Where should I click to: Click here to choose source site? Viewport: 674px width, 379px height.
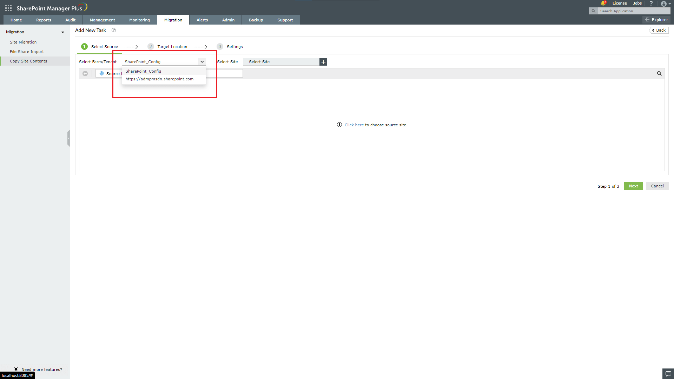click(354, 125)
